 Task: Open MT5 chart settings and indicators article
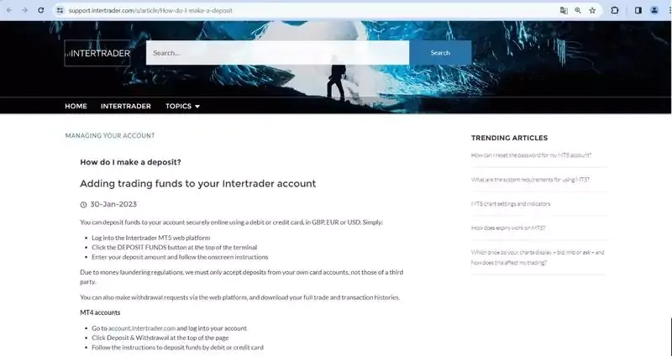pyautogui.click(x=511, y=204)
